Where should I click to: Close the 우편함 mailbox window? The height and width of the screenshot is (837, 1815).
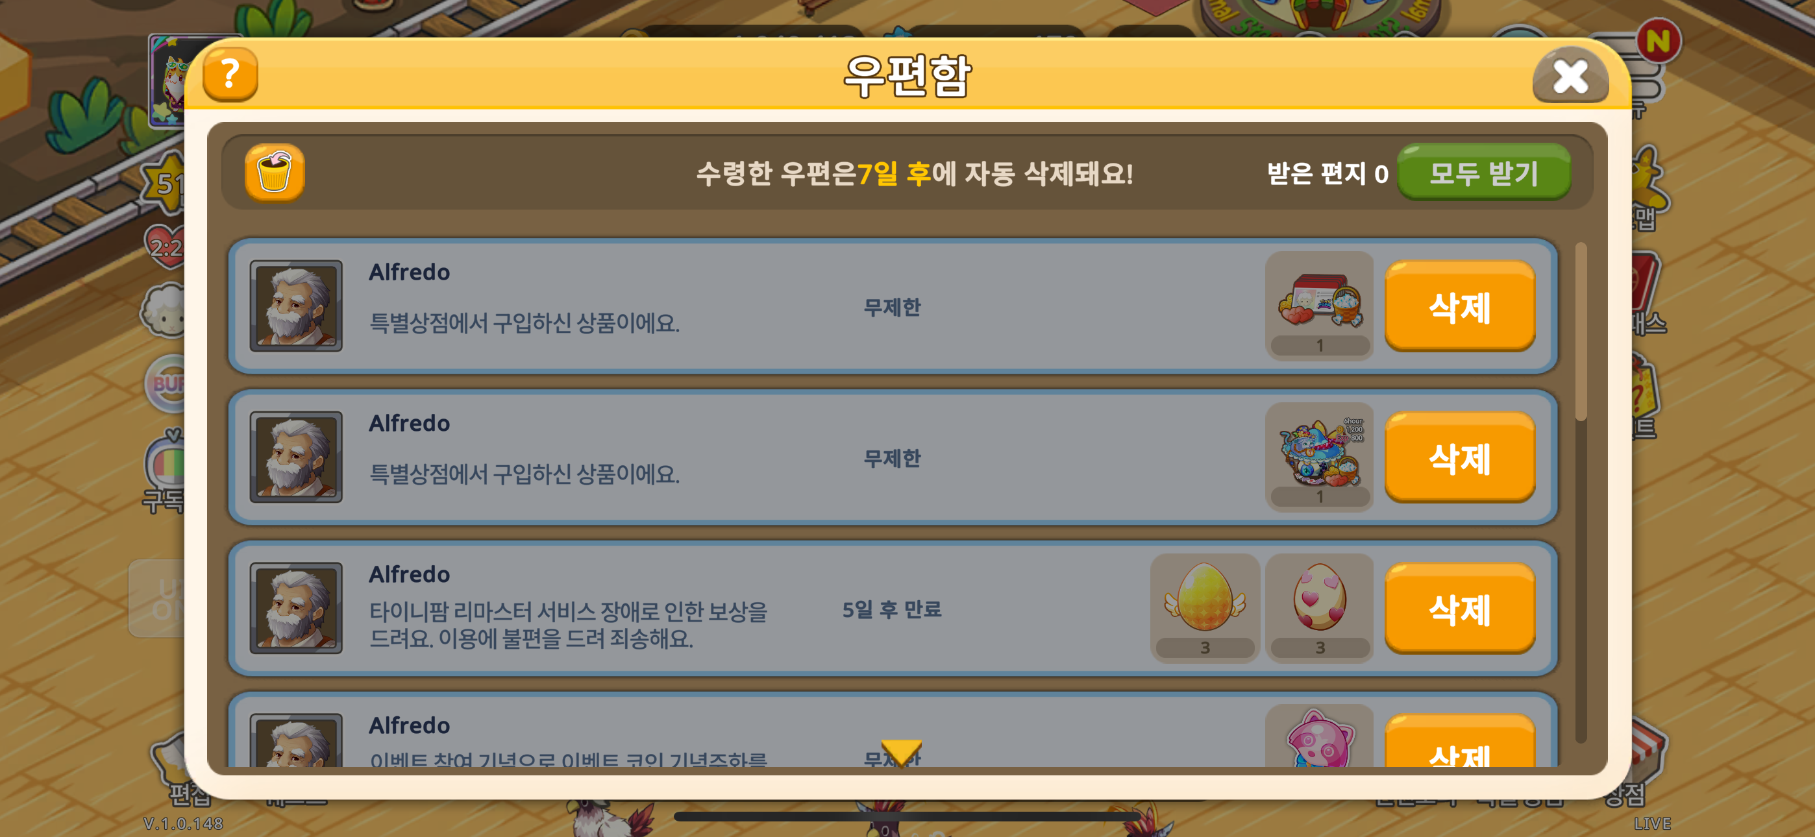point(1570,75)
